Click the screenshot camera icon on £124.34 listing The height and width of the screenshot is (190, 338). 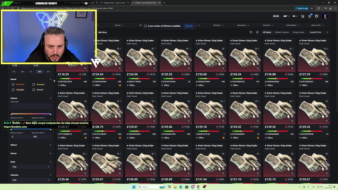[120, 64]
